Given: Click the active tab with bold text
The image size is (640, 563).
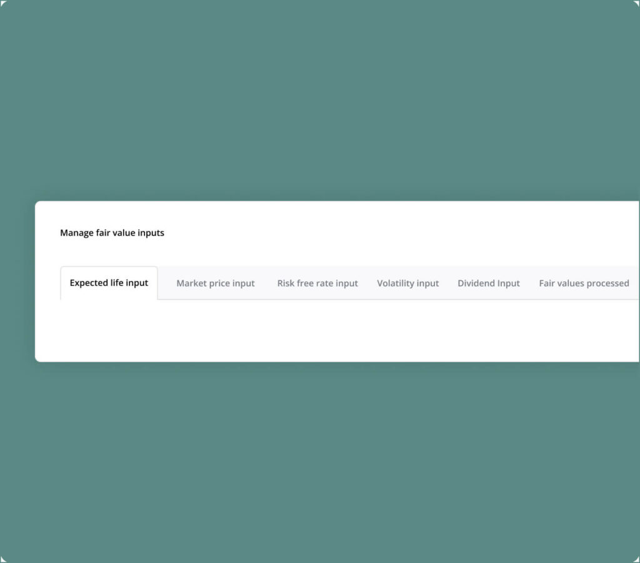Looking at the screenshot, I should point(108,283).
